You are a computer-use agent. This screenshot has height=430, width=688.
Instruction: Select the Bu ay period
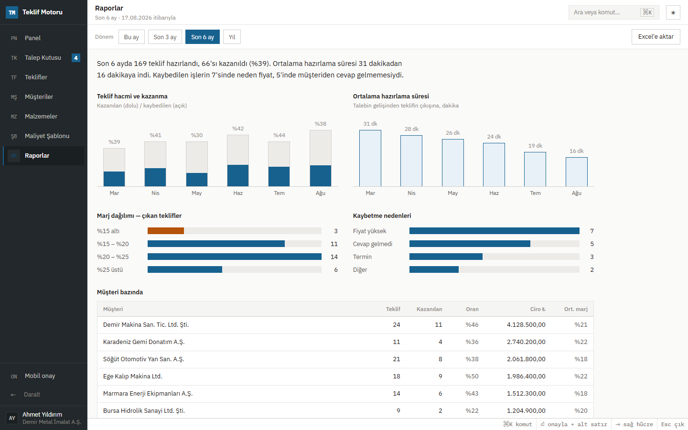click(x=131, y=37)
